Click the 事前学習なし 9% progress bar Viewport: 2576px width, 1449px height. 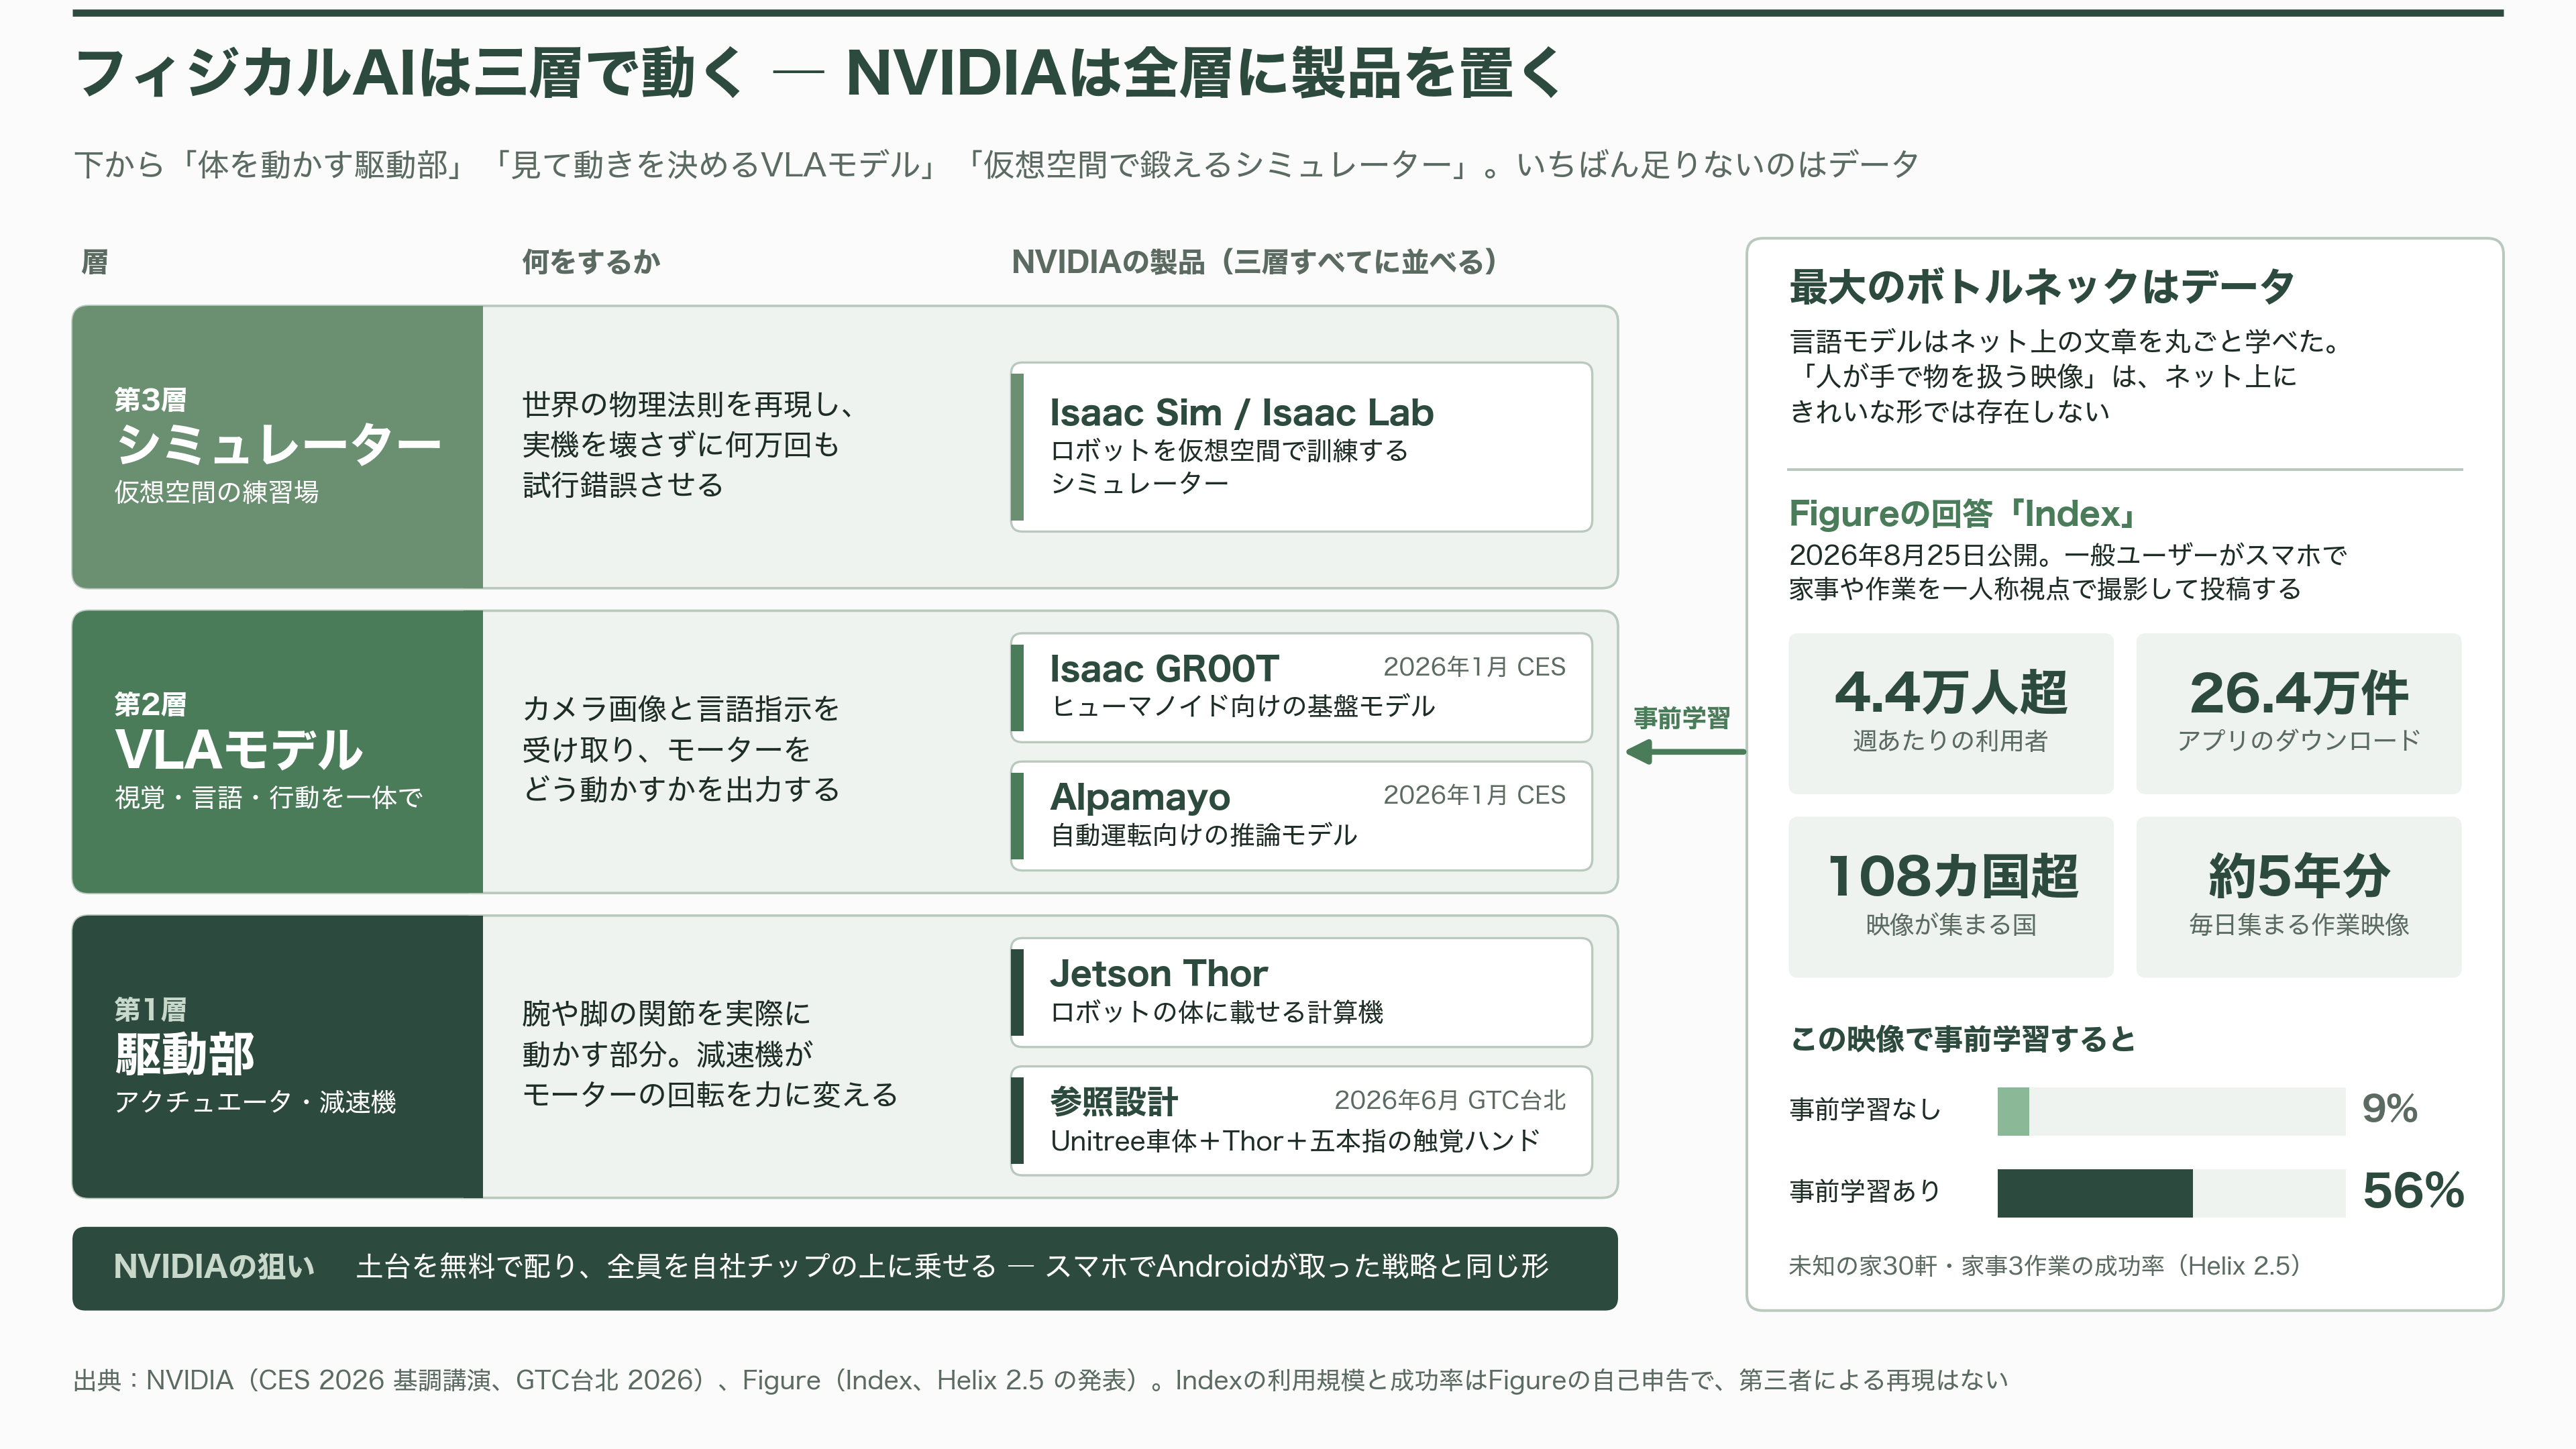point(2171,1111)
